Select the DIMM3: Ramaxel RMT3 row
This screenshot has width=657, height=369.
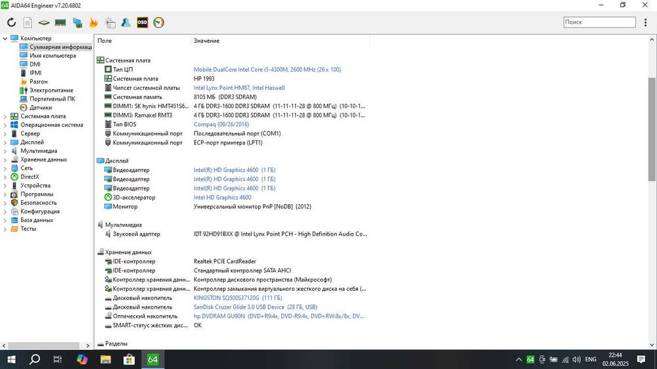pos(235,115)
